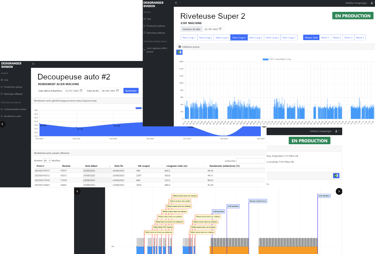Go to next carousel slide arrow

pyautogui.click(x=339, y=191)
